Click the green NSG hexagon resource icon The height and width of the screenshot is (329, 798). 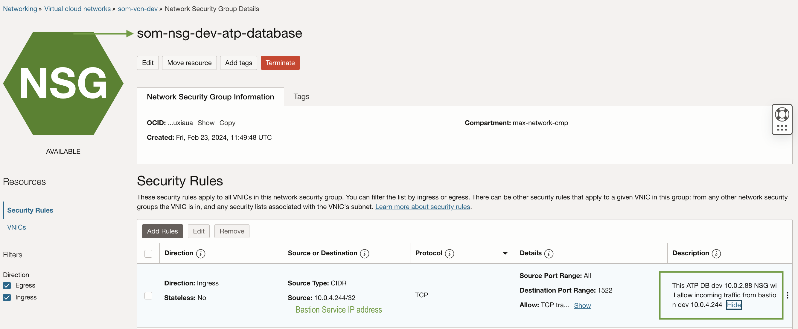pos(63,84)
